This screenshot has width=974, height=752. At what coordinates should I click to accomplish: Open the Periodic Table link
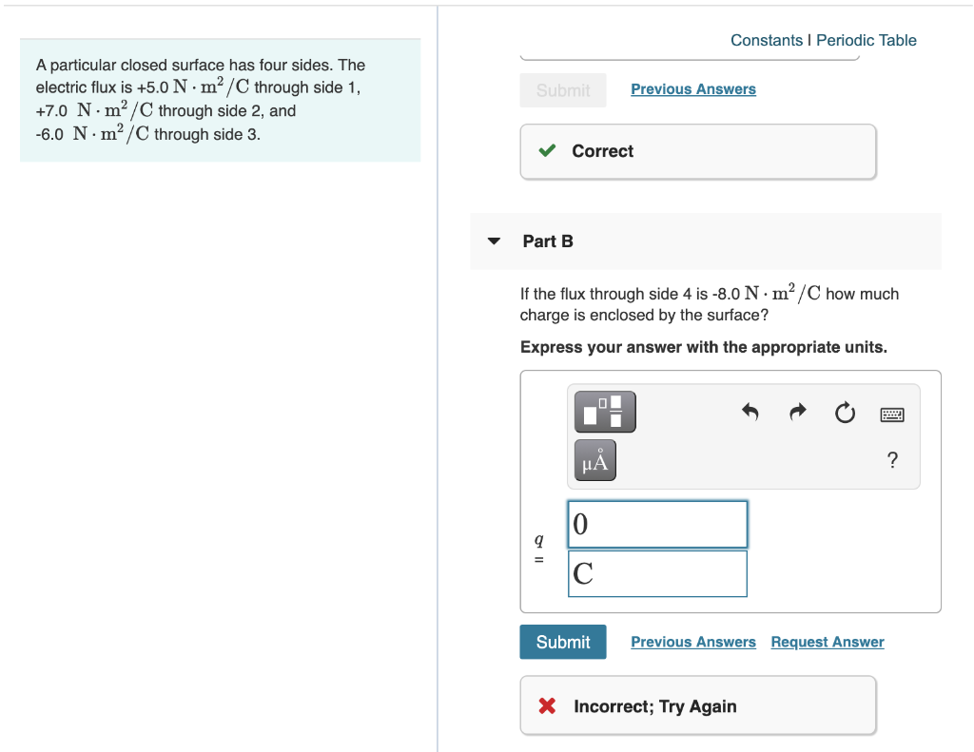tap(866, 40)
